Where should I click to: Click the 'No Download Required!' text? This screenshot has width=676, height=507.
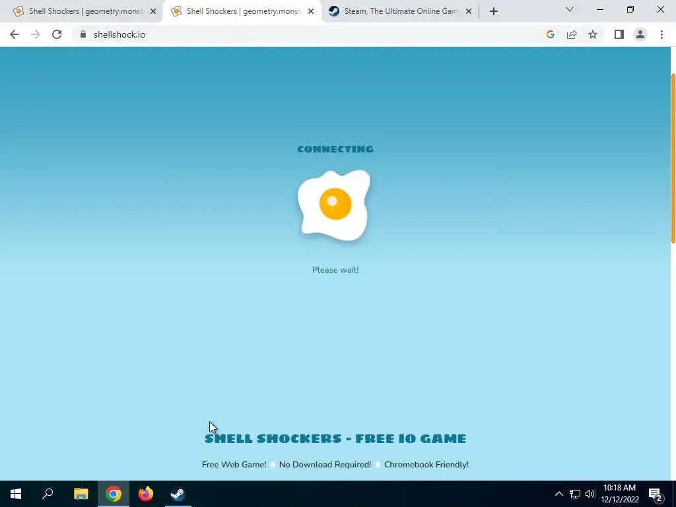point(325,464)
